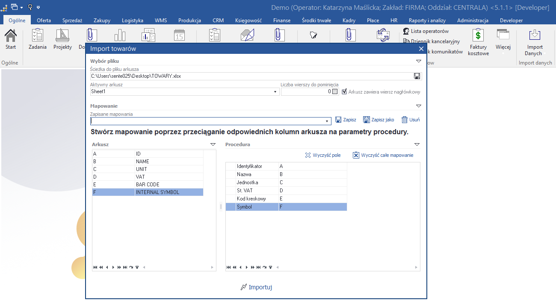Click the sync arrows icon in ribbon
Screen dimensions: 556x300
coord(383,35)
